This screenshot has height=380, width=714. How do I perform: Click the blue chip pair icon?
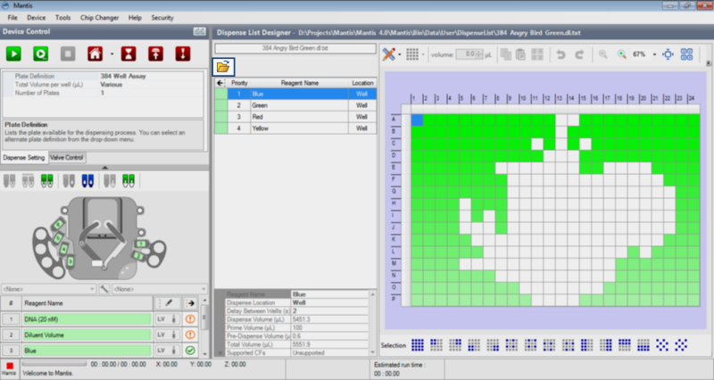[87, 181]
